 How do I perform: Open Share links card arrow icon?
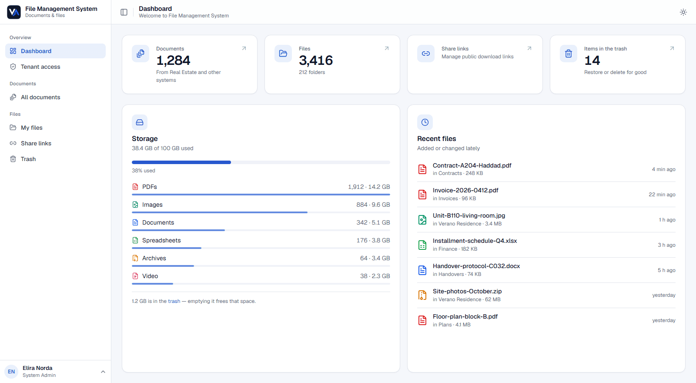tap(529, 48)
